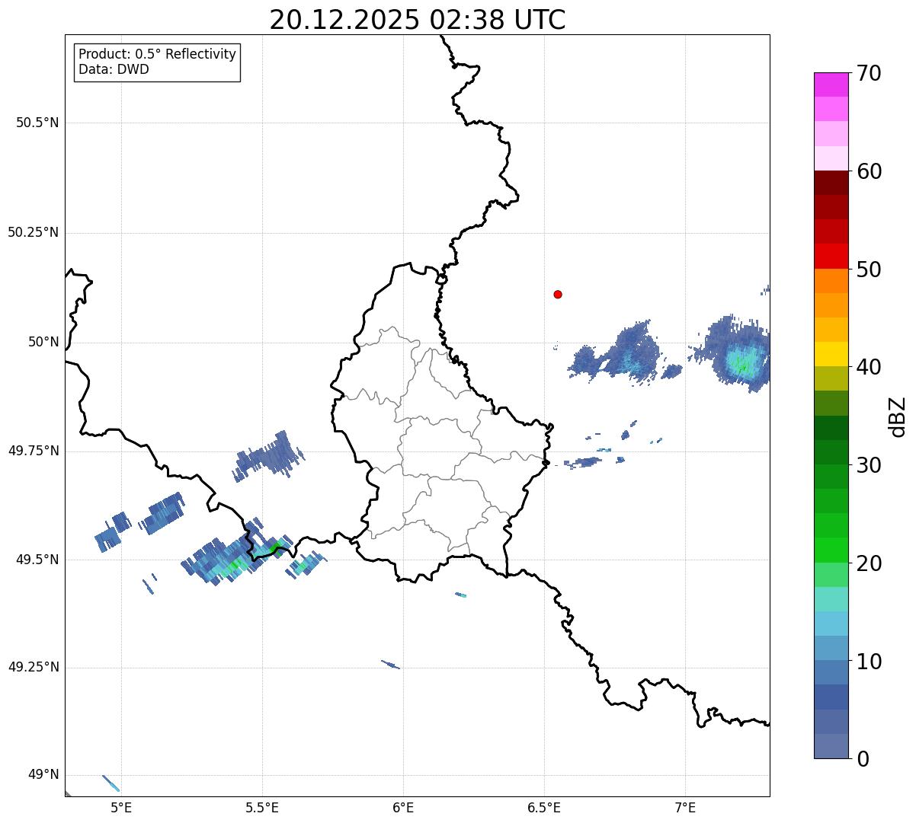Click the colorbar tick label 0
The image size is (916, 823).
[863, 759]
